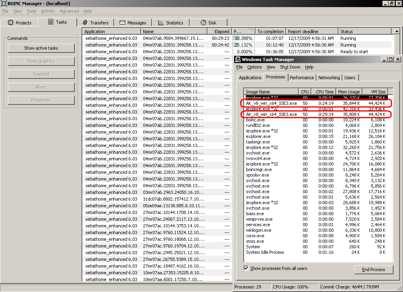Open Task Manager's Options menu

pyautogui.click(x=255, y=67)
